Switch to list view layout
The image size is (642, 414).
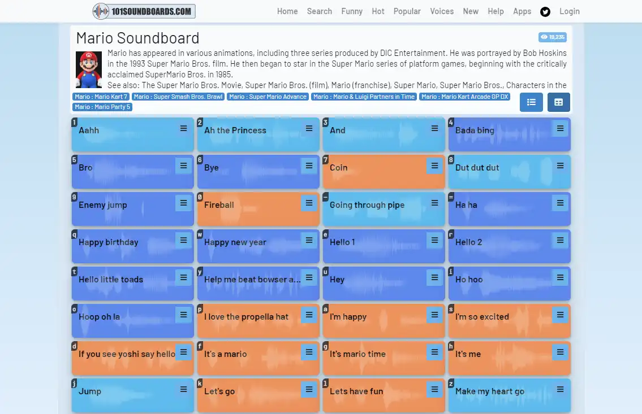coord(531,102)
